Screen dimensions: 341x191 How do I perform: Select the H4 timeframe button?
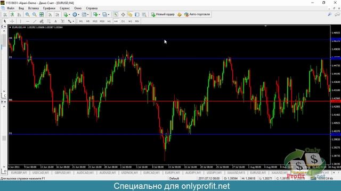tap(116, 21)
